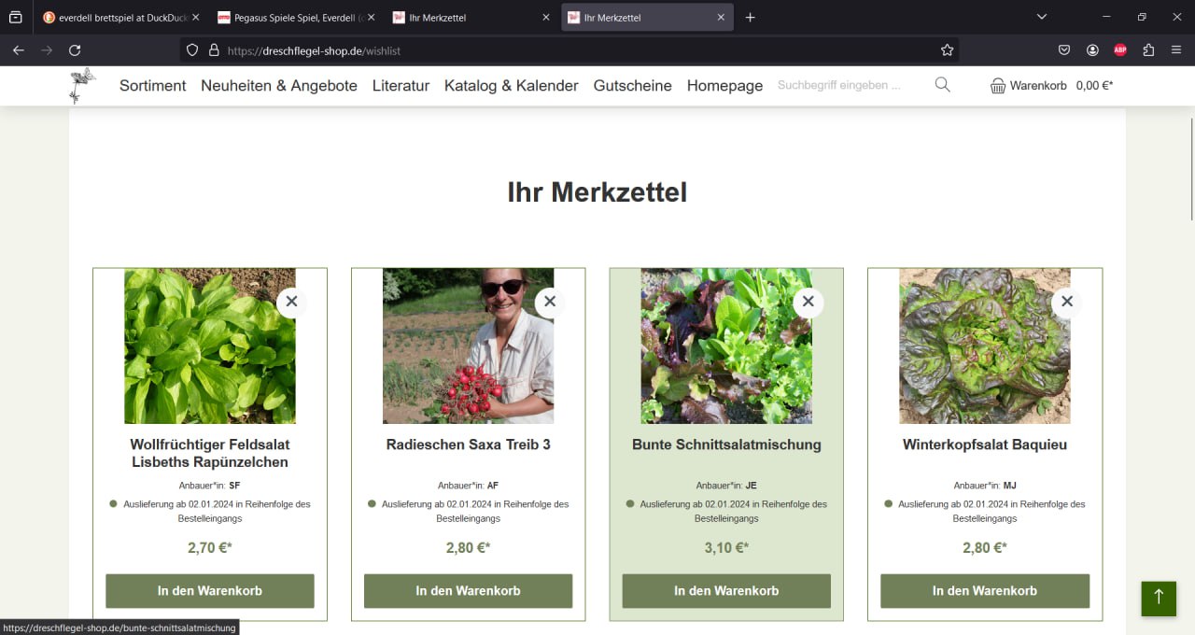Reload the page with the refresh icon
Viewport: 1195px width, 635px height.
click(75, 50)
